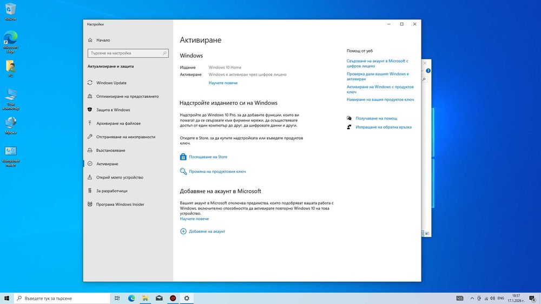
Task: Select Този компютър desktop icon
Action: click(10, 99)
